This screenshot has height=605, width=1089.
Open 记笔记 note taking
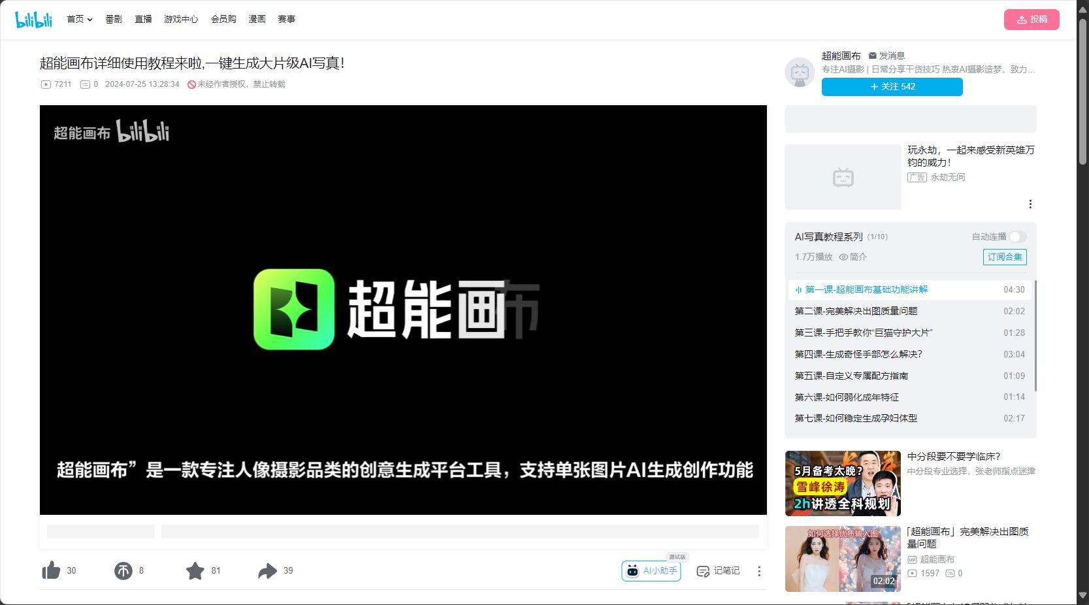tap(718, 571)
